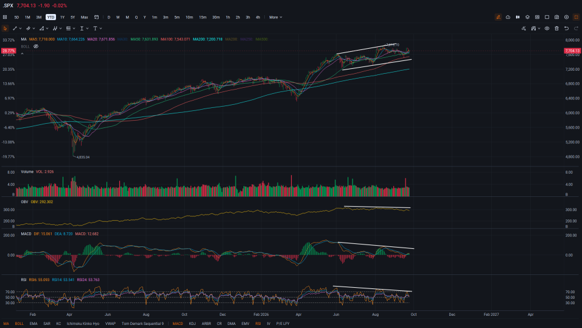Screen dimensions: 582x328
Task: Toggle the MA indicator at bottom
Action: point(6,324)
